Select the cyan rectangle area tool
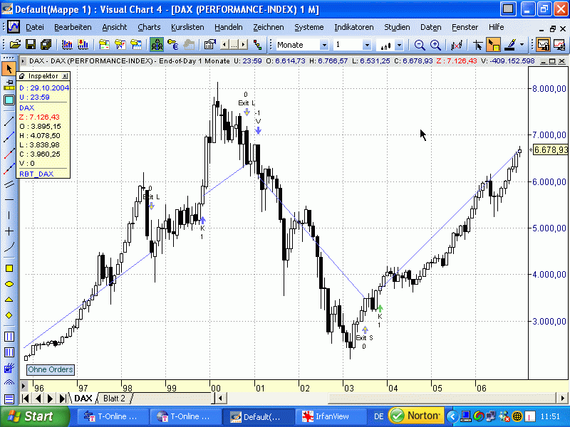Screen dimensions: 570x427 (x=9, y=100)
